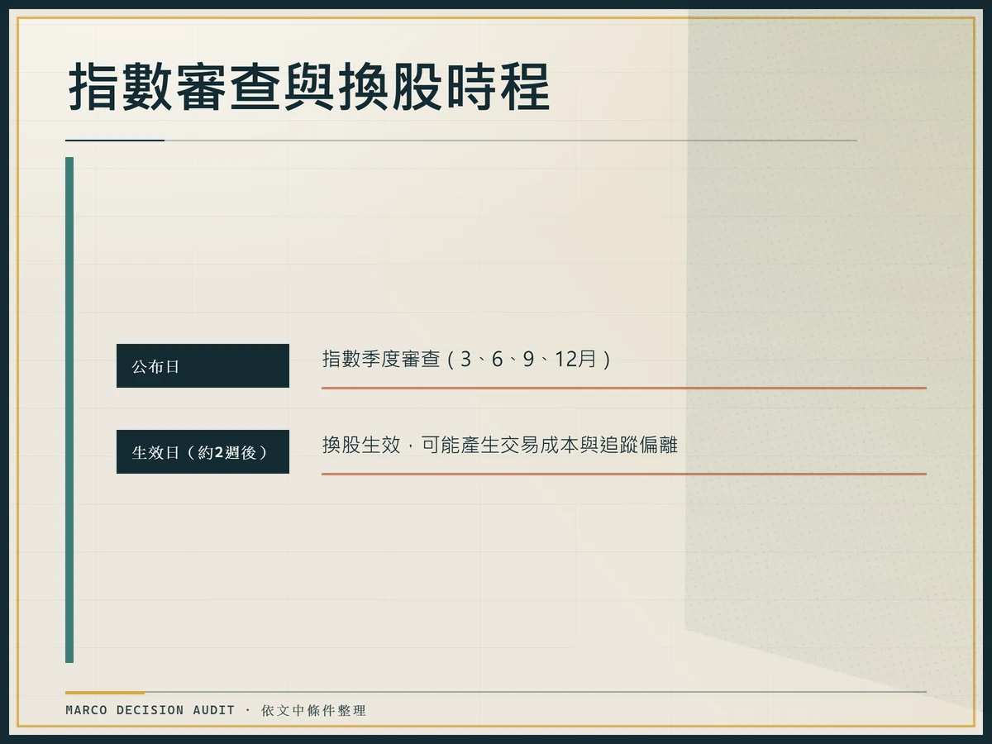Click the footer text 依文中條件整理
This screenshot has width=992, height=744.
point(313,710)
